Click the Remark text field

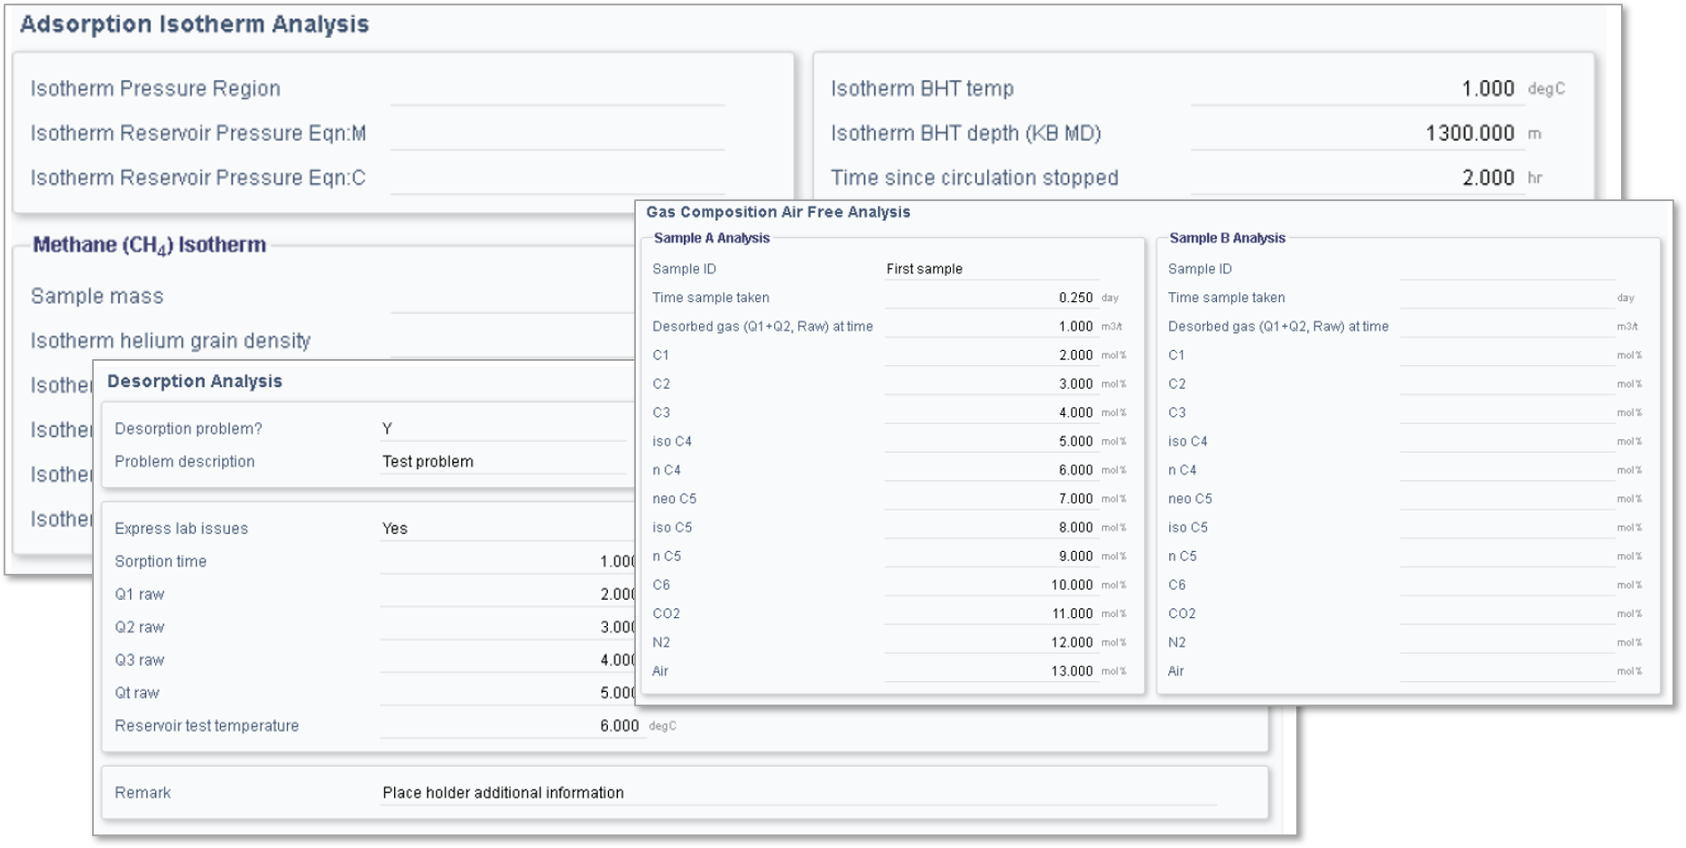797,793
